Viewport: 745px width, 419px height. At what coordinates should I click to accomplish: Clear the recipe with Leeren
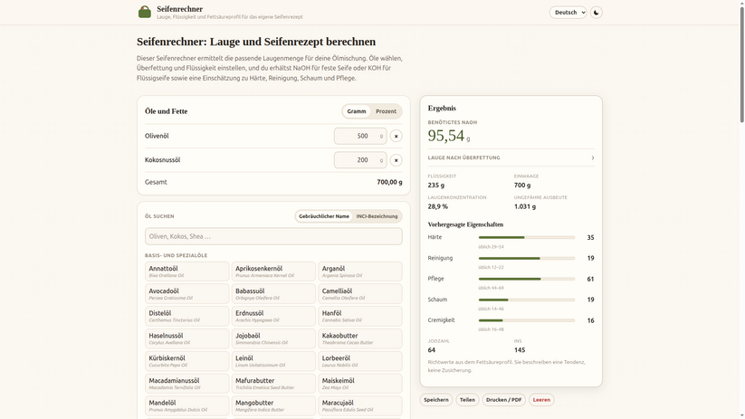point(541,400)
